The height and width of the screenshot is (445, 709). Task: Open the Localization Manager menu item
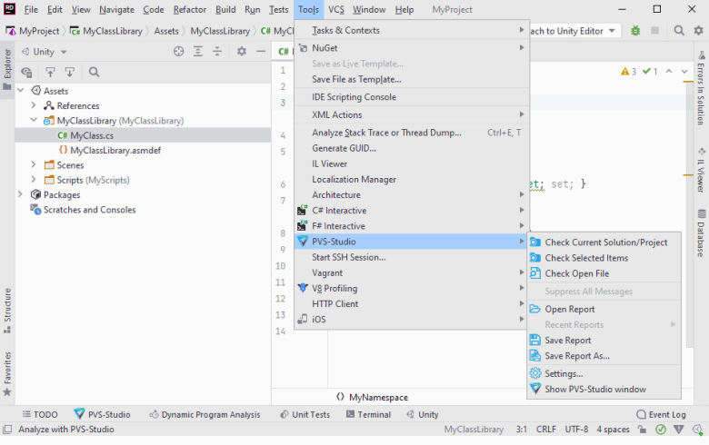[354, 180]
